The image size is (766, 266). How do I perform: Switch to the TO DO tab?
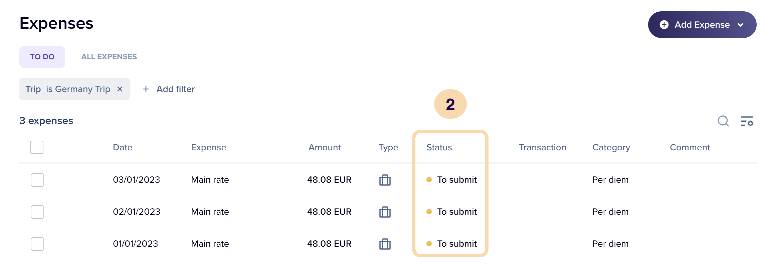[x=42, y=57]
